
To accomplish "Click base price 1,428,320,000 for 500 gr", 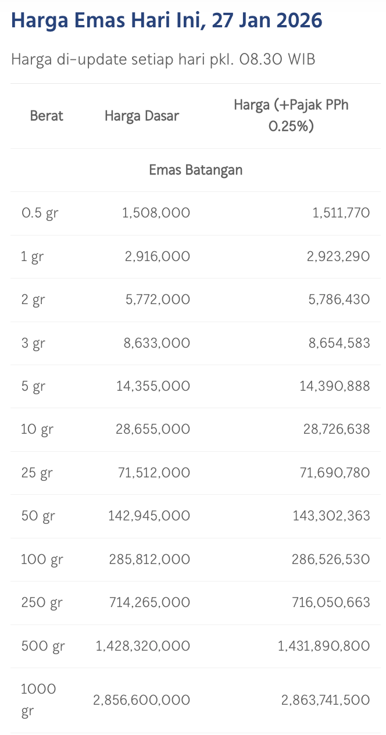I will point(142,646).
